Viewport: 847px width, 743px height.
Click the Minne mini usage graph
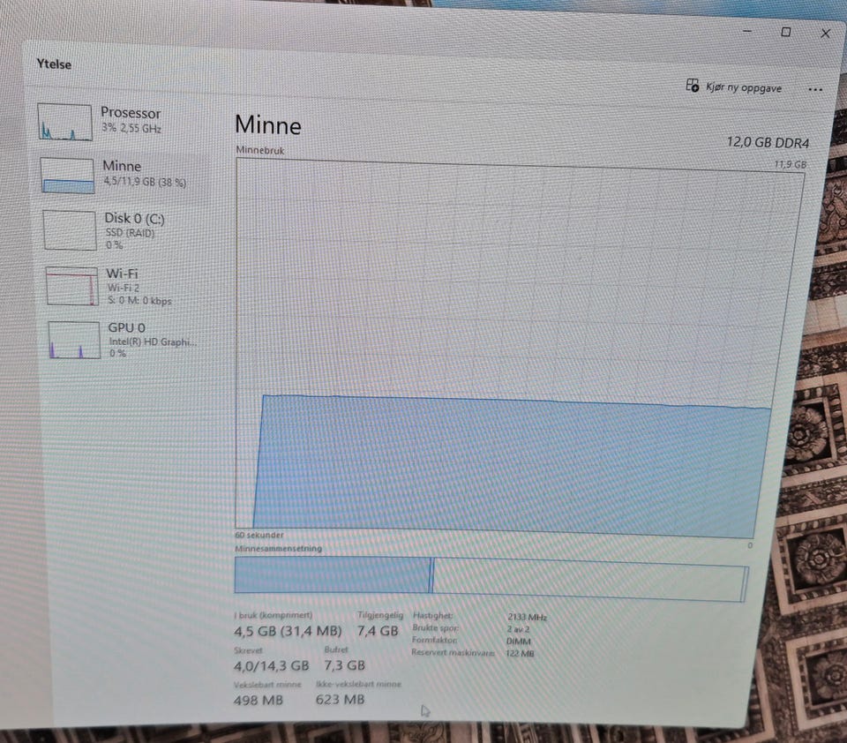coord(67,175)
